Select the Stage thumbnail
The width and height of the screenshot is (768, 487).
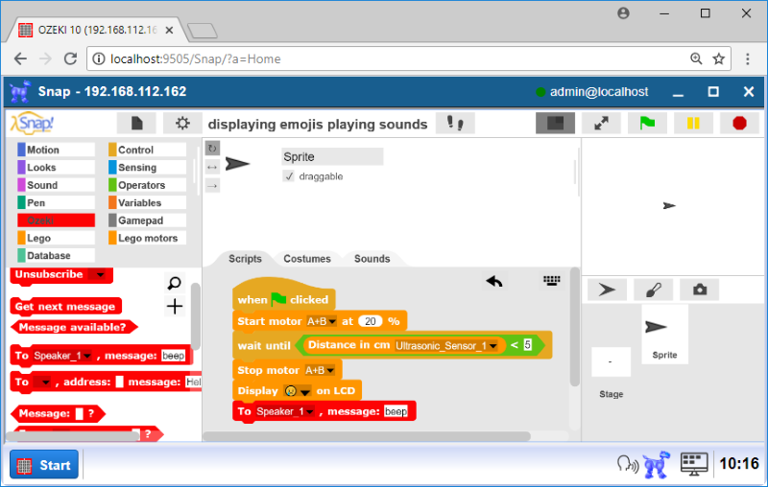(x=611, y=361)
